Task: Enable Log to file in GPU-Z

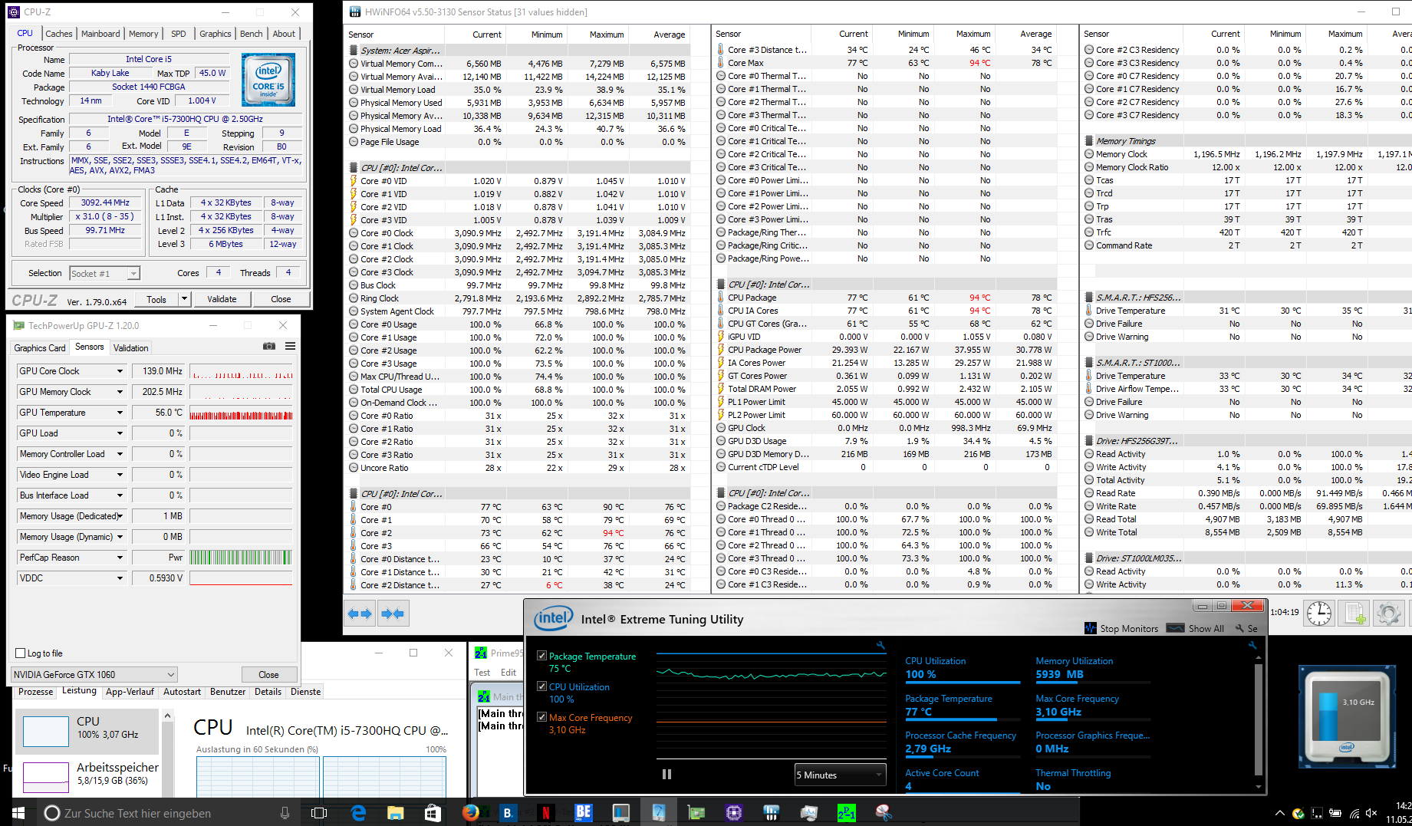Action: pos(21,653)
